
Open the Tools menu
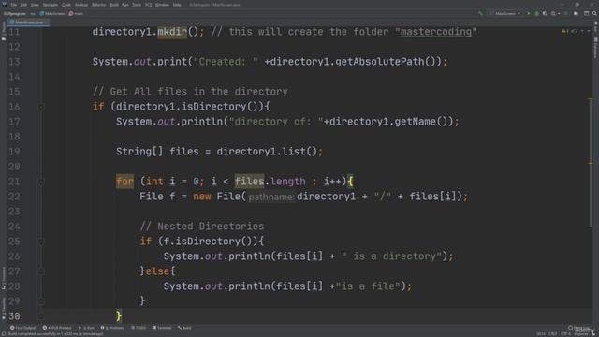click(x=137, y=5)
